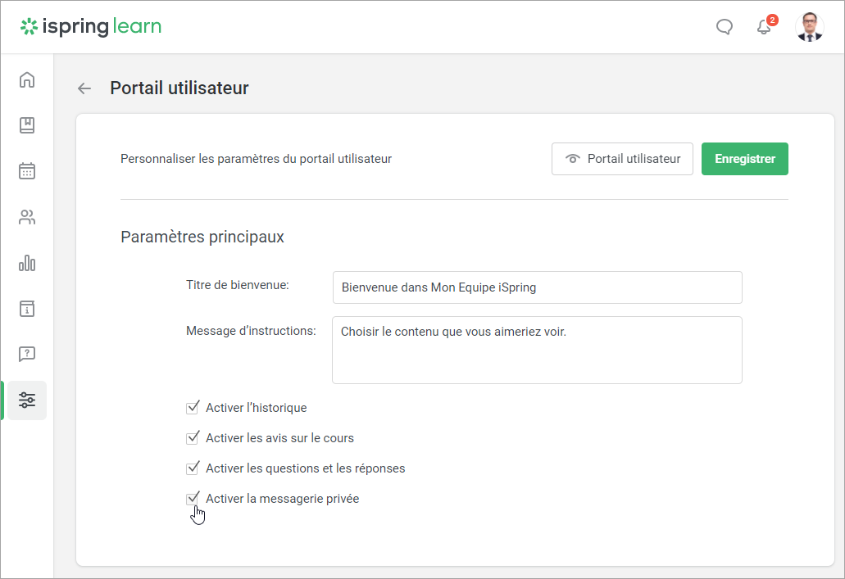Image resolution: width=845 pixels, height=579 pixels.
Task: Select the info panel icon in the sidebar
Action: [27, 309]
